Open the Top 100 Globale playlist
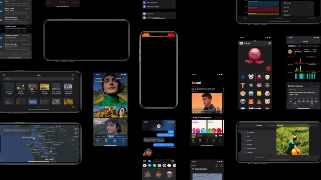321x180 pixels. [199, 127]
